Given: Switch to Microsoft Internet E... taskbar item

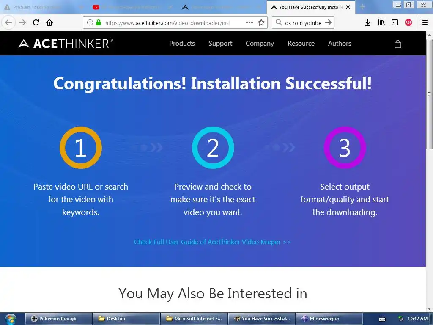Looking at the screenshot, I should pos(194,319).
